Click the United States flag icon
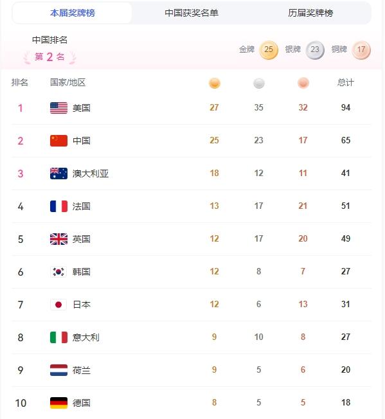This screenshot has width=385, height=419. (58, 108)
